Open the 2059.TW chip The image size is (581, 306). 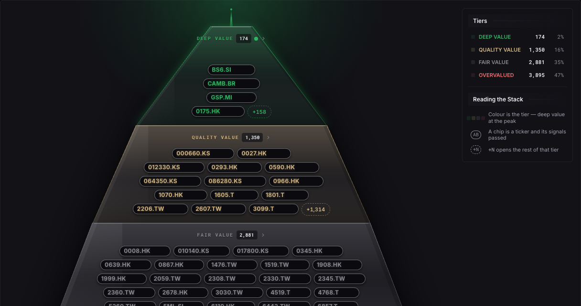pos(175,279)
